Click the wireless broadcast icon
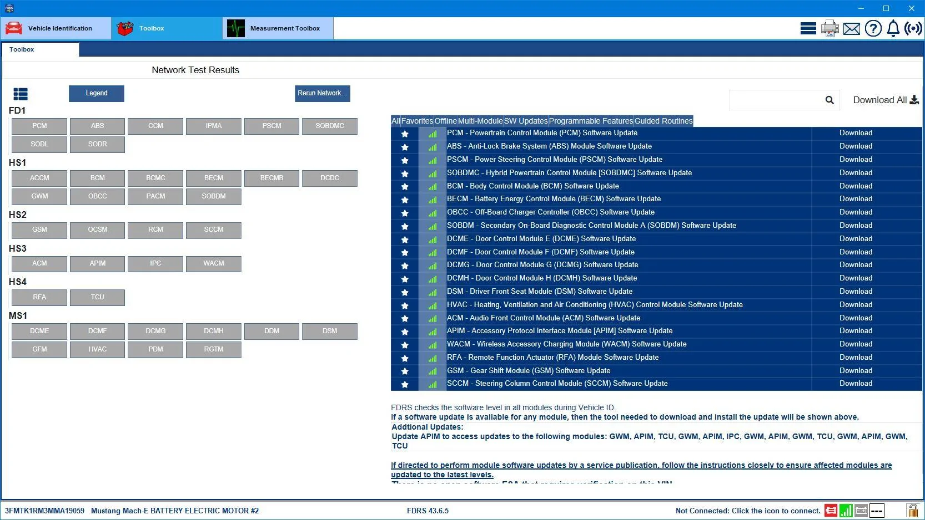This screenshot has height=520, width=925. [913, 28]
